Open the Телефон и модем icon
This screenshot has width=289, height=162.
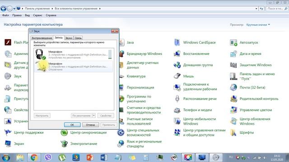click(x=177, y=110)
